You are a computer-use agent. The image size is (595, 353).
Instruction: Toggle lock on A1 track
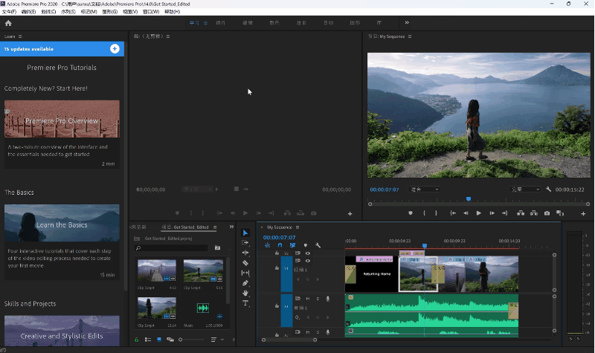coord(277,305)
